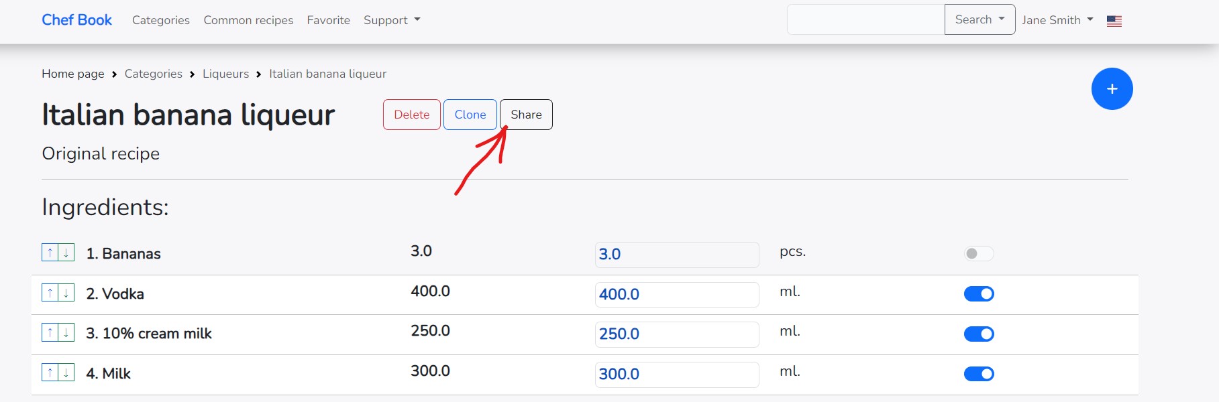Turn off the Vodka row switch
Image resolution: width=1219 pixels, height=402 pixels.
[978, 293]
